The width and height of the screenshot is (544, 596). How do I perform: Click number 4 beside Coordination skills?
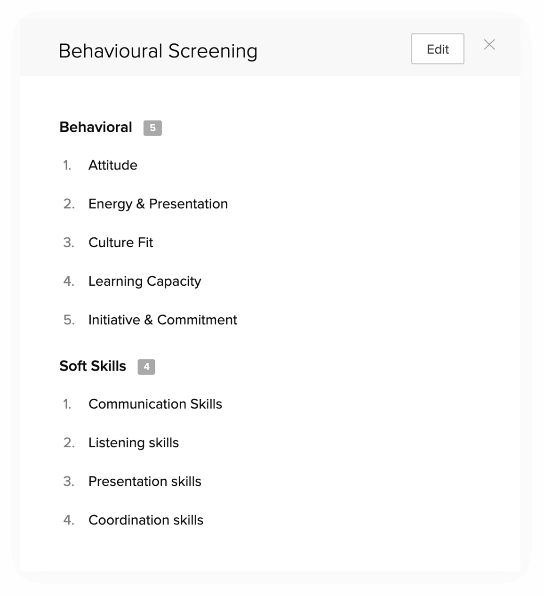pyautogui.click(x=69, y=520)
